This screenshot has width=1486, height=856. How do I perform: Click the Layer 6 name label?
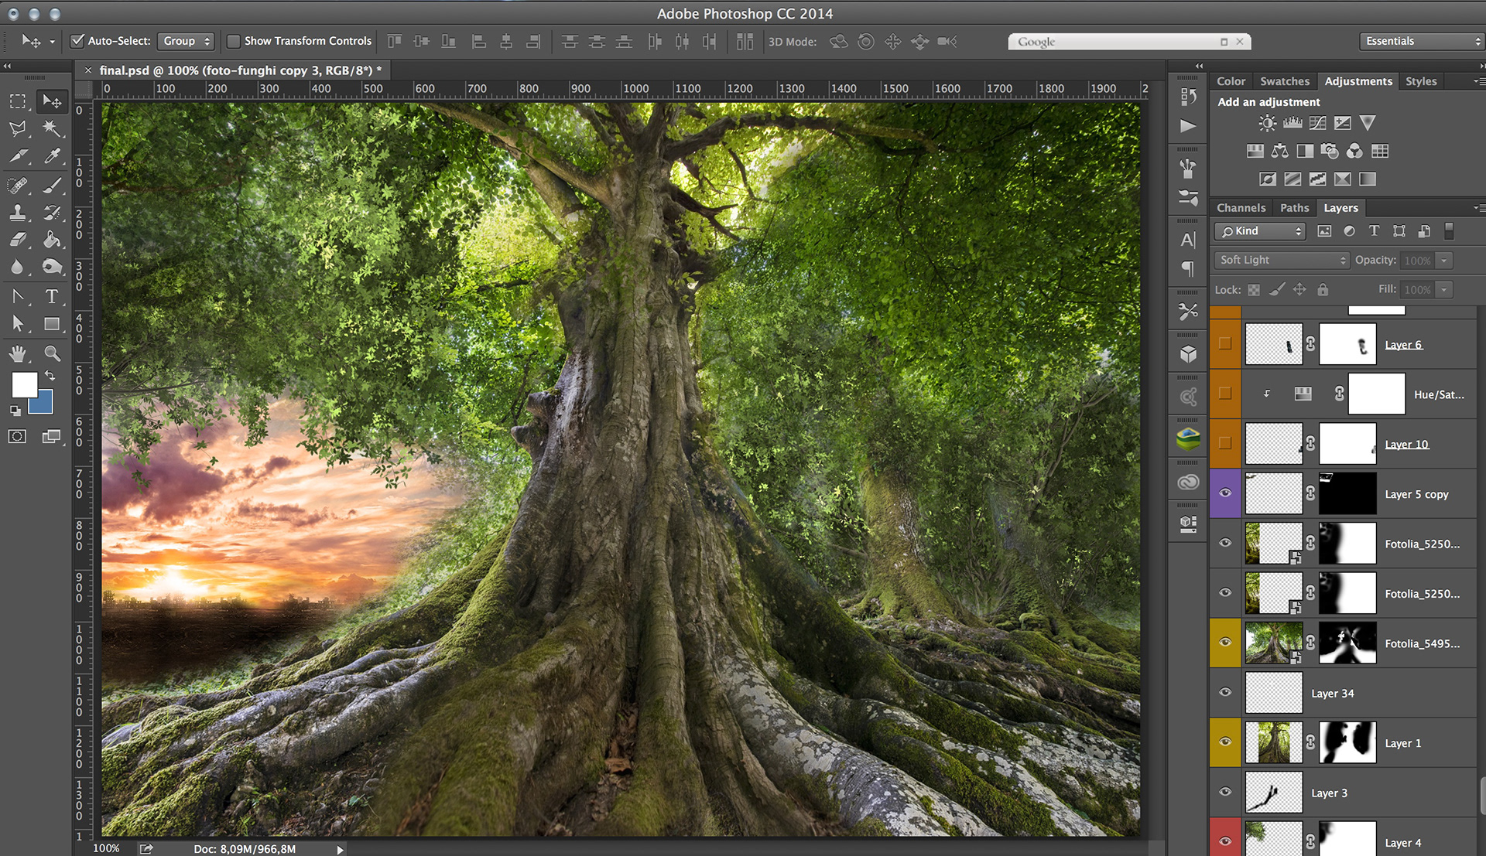coord(1403,345)
